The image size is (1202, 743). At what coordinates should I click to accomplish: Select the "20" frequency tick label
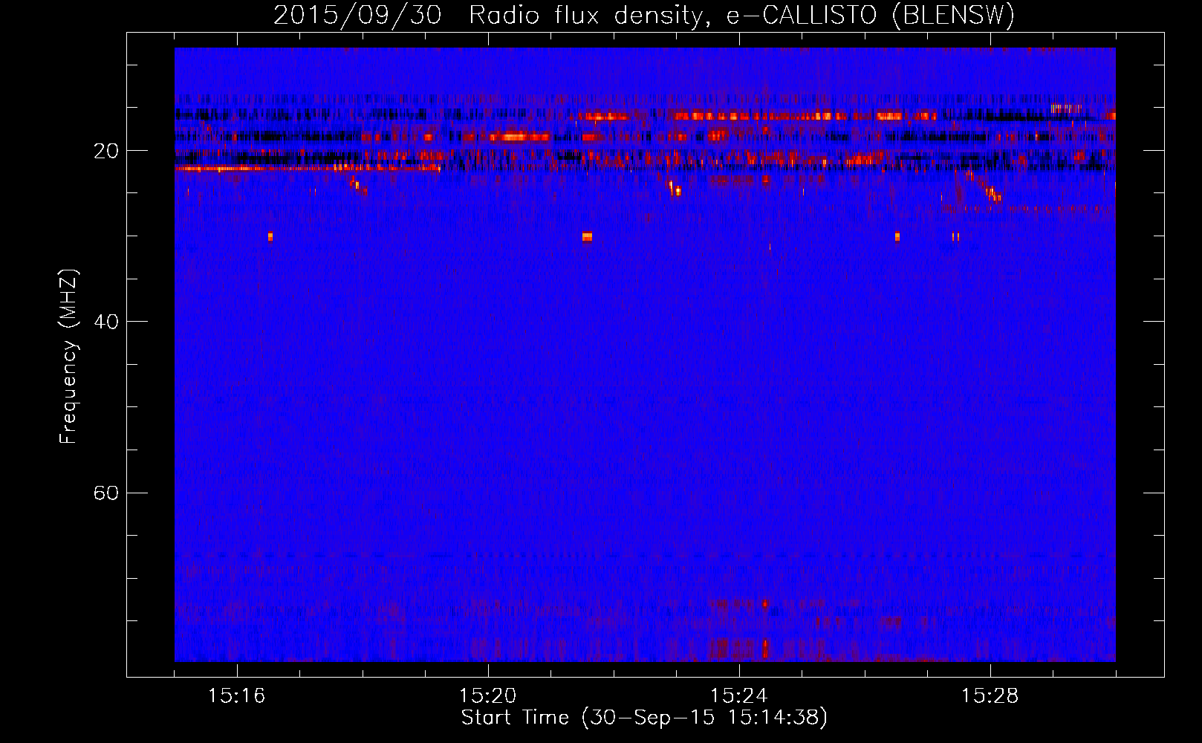106,151
